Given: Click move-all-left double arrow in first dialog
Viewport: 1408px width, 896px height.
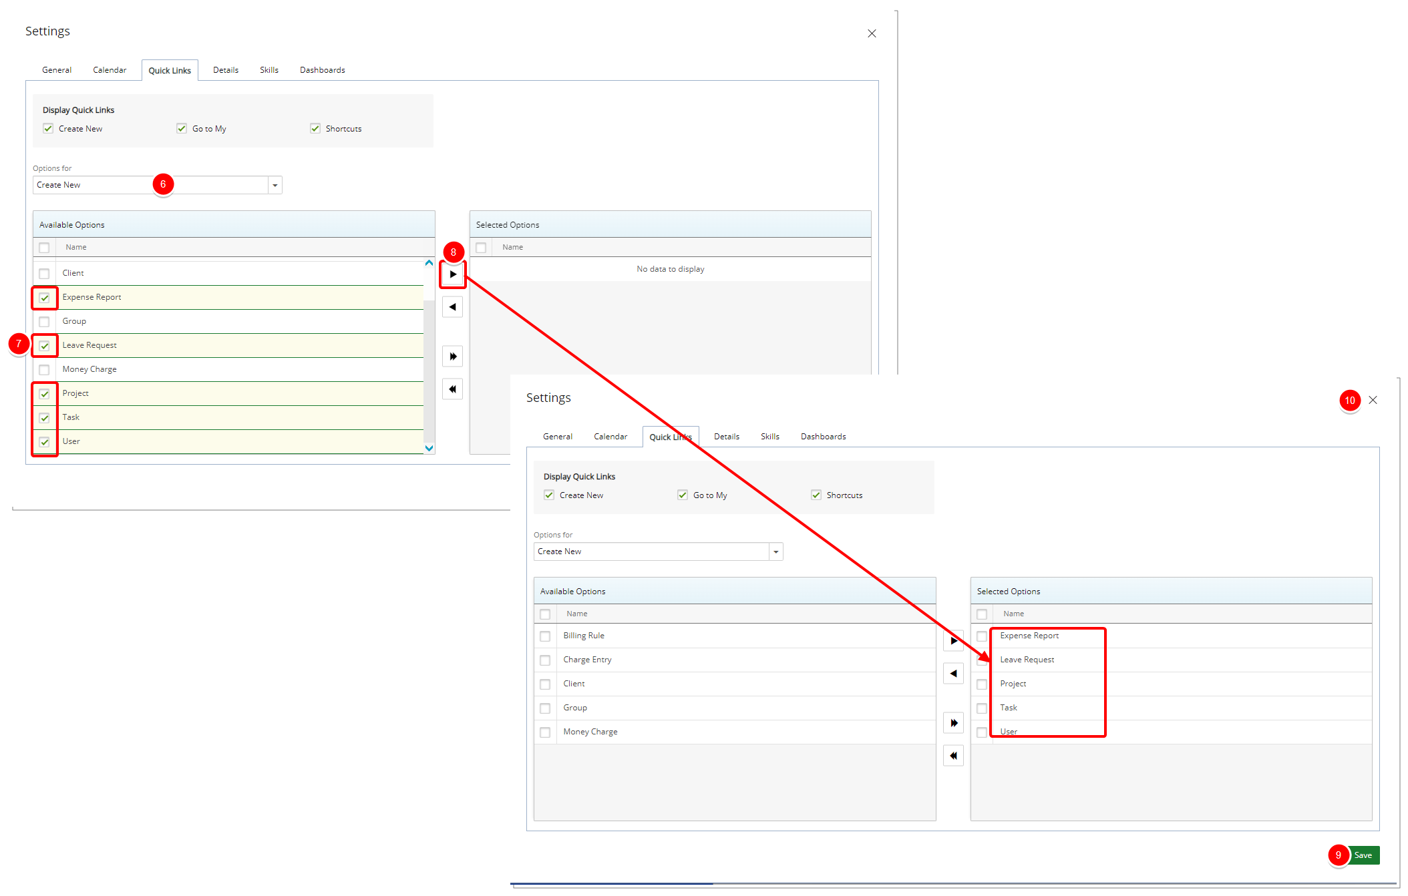Looking at the screenshot, I should tap(453, 389).
